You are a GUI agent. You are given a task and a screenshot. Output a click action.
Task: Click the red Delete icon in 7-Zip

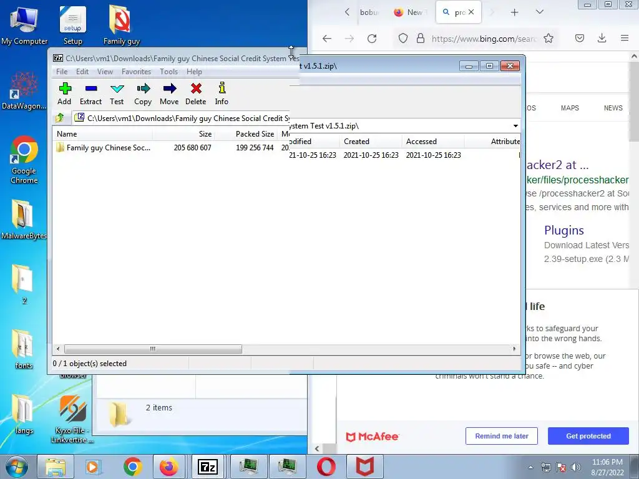pos(195,94)
